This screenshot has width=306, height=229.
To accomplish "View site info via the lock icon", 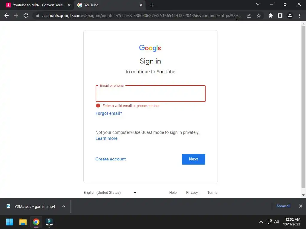I will click(x=37, y=16).
